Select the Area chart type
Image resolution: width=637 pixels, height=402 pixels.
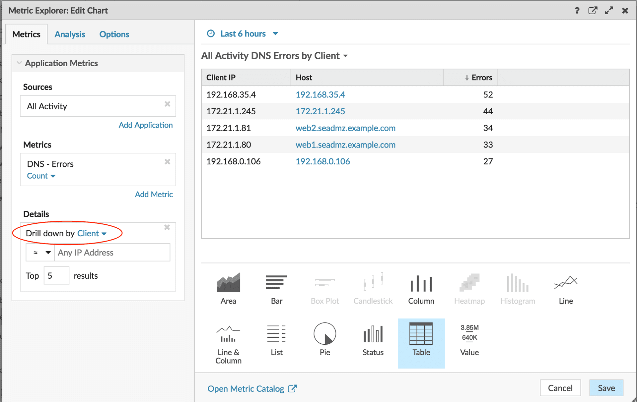point(228,288)
